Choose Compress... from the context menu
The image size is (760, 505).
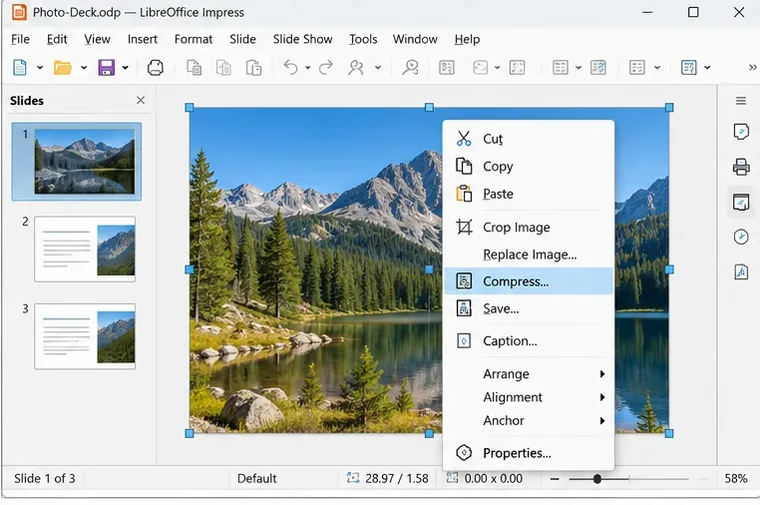click(x=529, y=281)
